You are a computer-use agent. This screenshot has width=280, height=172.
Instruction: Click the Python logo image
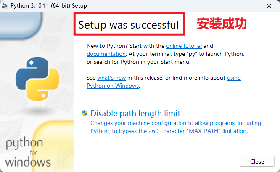(37, 79)
